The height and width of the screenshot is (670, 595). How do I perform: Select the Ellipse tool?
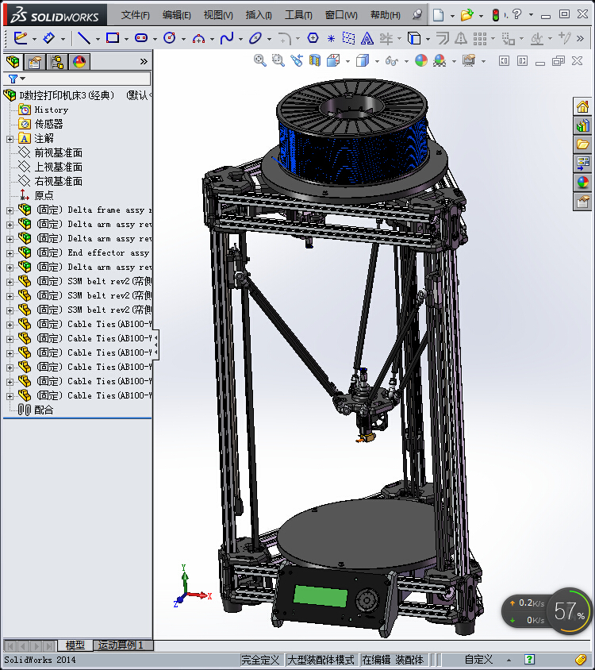[255, 38]
